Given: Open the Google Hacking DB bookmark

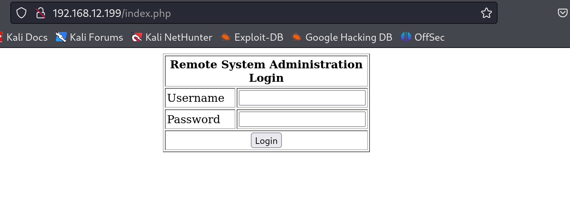Looking at the screenshot, I should [342, 37].
